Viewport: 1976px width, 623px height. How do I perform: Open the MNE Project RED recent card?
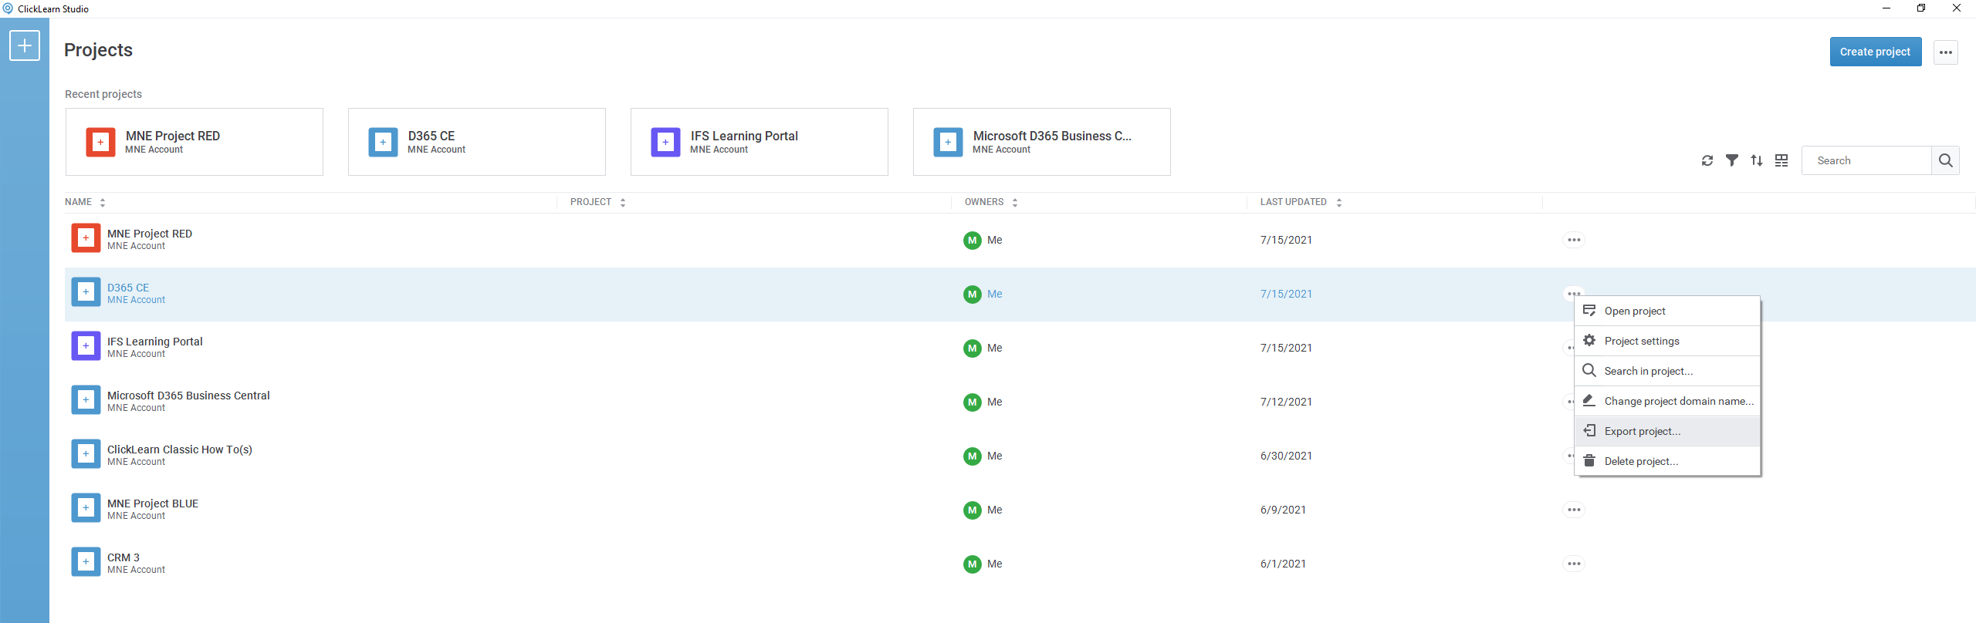pos(195,142)
